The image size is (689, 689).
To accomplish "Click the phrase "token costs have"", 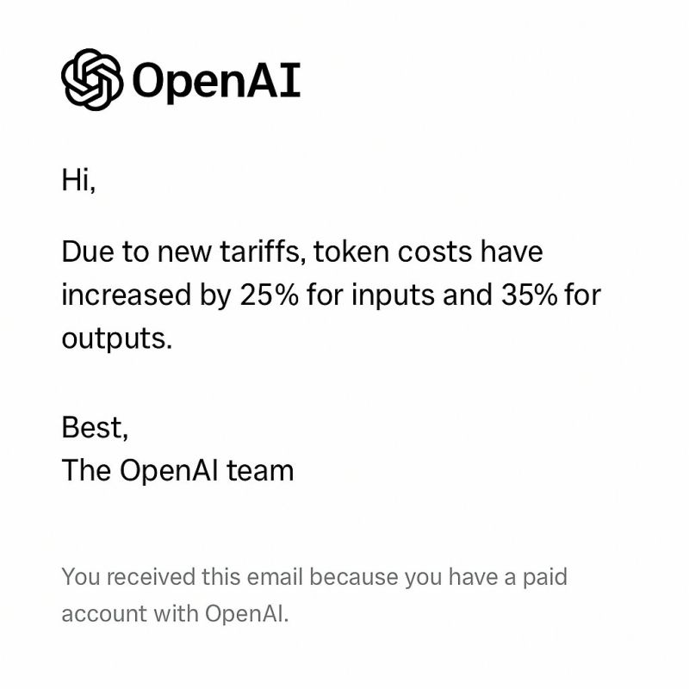I will pos(428,251).
